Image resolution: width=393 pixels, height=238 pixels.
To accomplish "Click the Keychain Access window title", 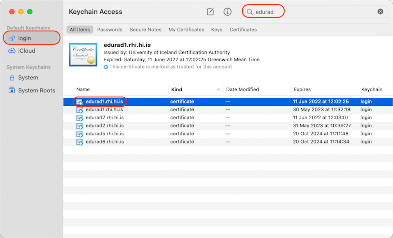I will point(95,12).
